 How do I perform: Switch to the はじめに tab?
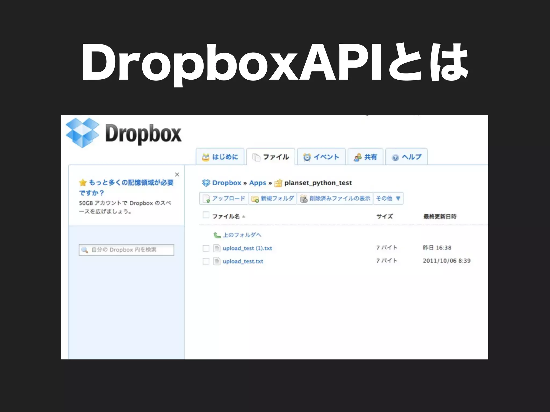[x=220, y=157]
